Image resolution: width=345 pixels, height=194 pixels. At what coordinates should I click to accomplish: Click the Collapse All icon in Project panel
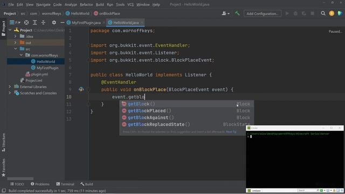43,23
